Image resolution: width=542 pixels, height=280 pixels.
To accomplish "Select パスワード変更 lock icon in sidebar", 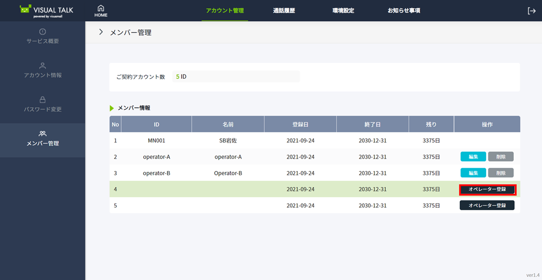I will coord(43,100).
